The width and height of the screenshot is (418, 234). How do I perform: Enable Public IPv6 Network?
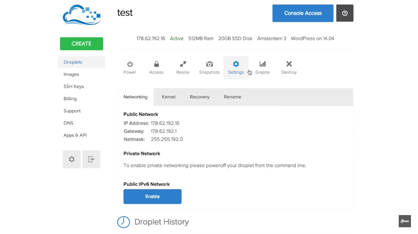point(152,196)
